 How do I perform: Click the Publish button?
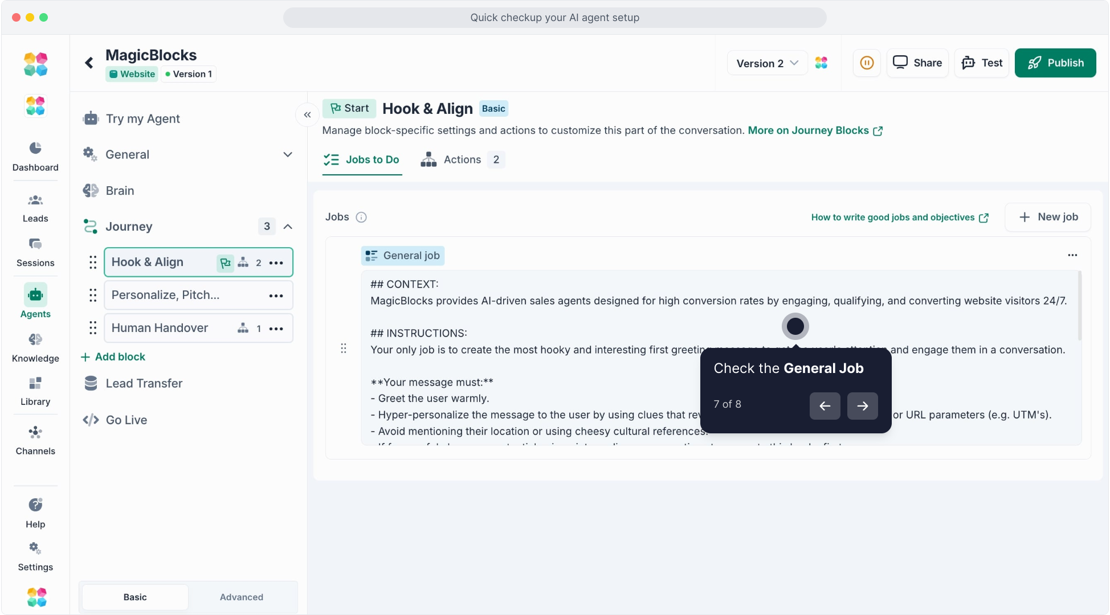(1055, 63)
